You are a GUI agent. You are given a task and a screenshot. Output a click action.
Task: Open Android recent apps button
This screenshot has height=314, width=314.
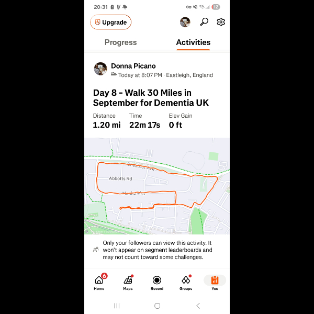pyautogui.click(x=117, y=306)
